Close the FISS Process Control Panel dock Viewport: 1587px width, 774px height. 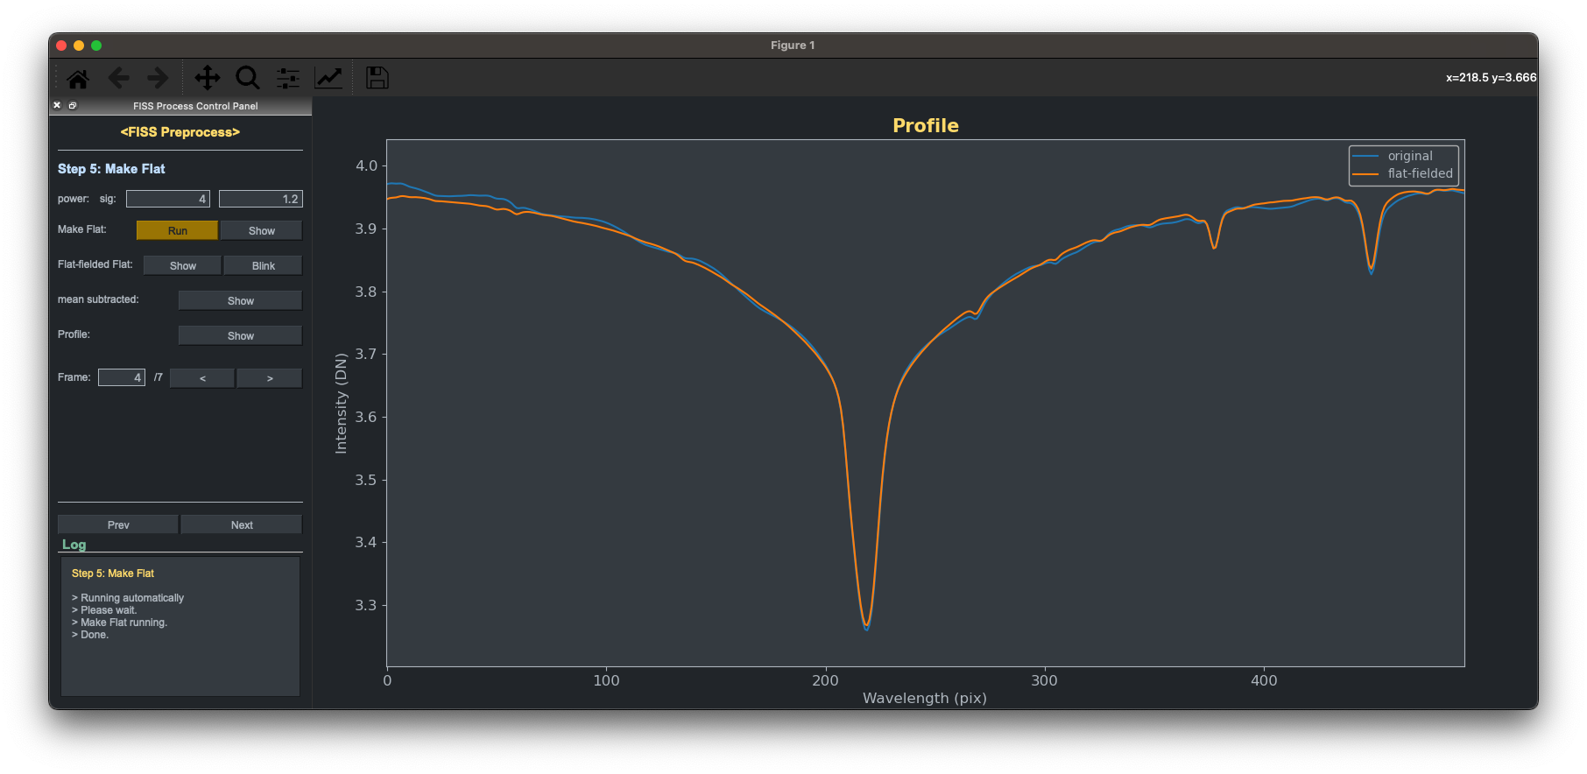pos(57,105)
